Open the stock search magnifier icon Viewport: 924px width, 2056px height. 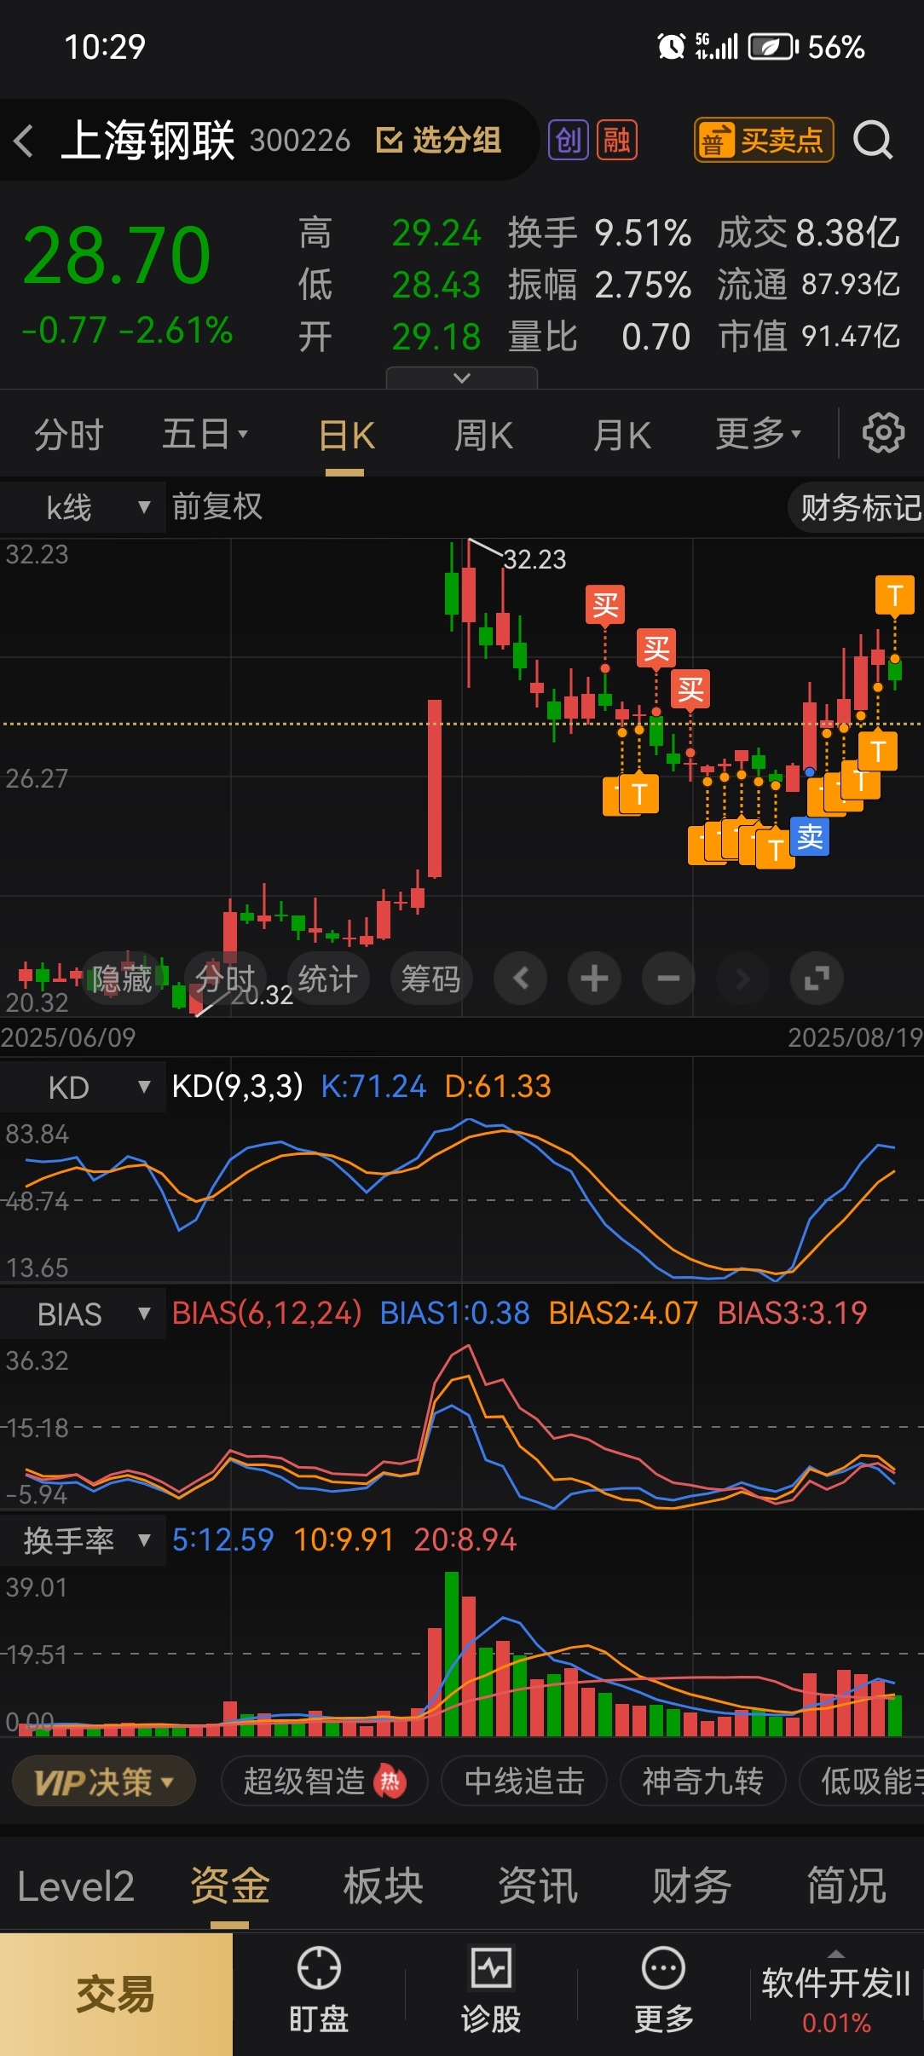(x=873, y=140)
